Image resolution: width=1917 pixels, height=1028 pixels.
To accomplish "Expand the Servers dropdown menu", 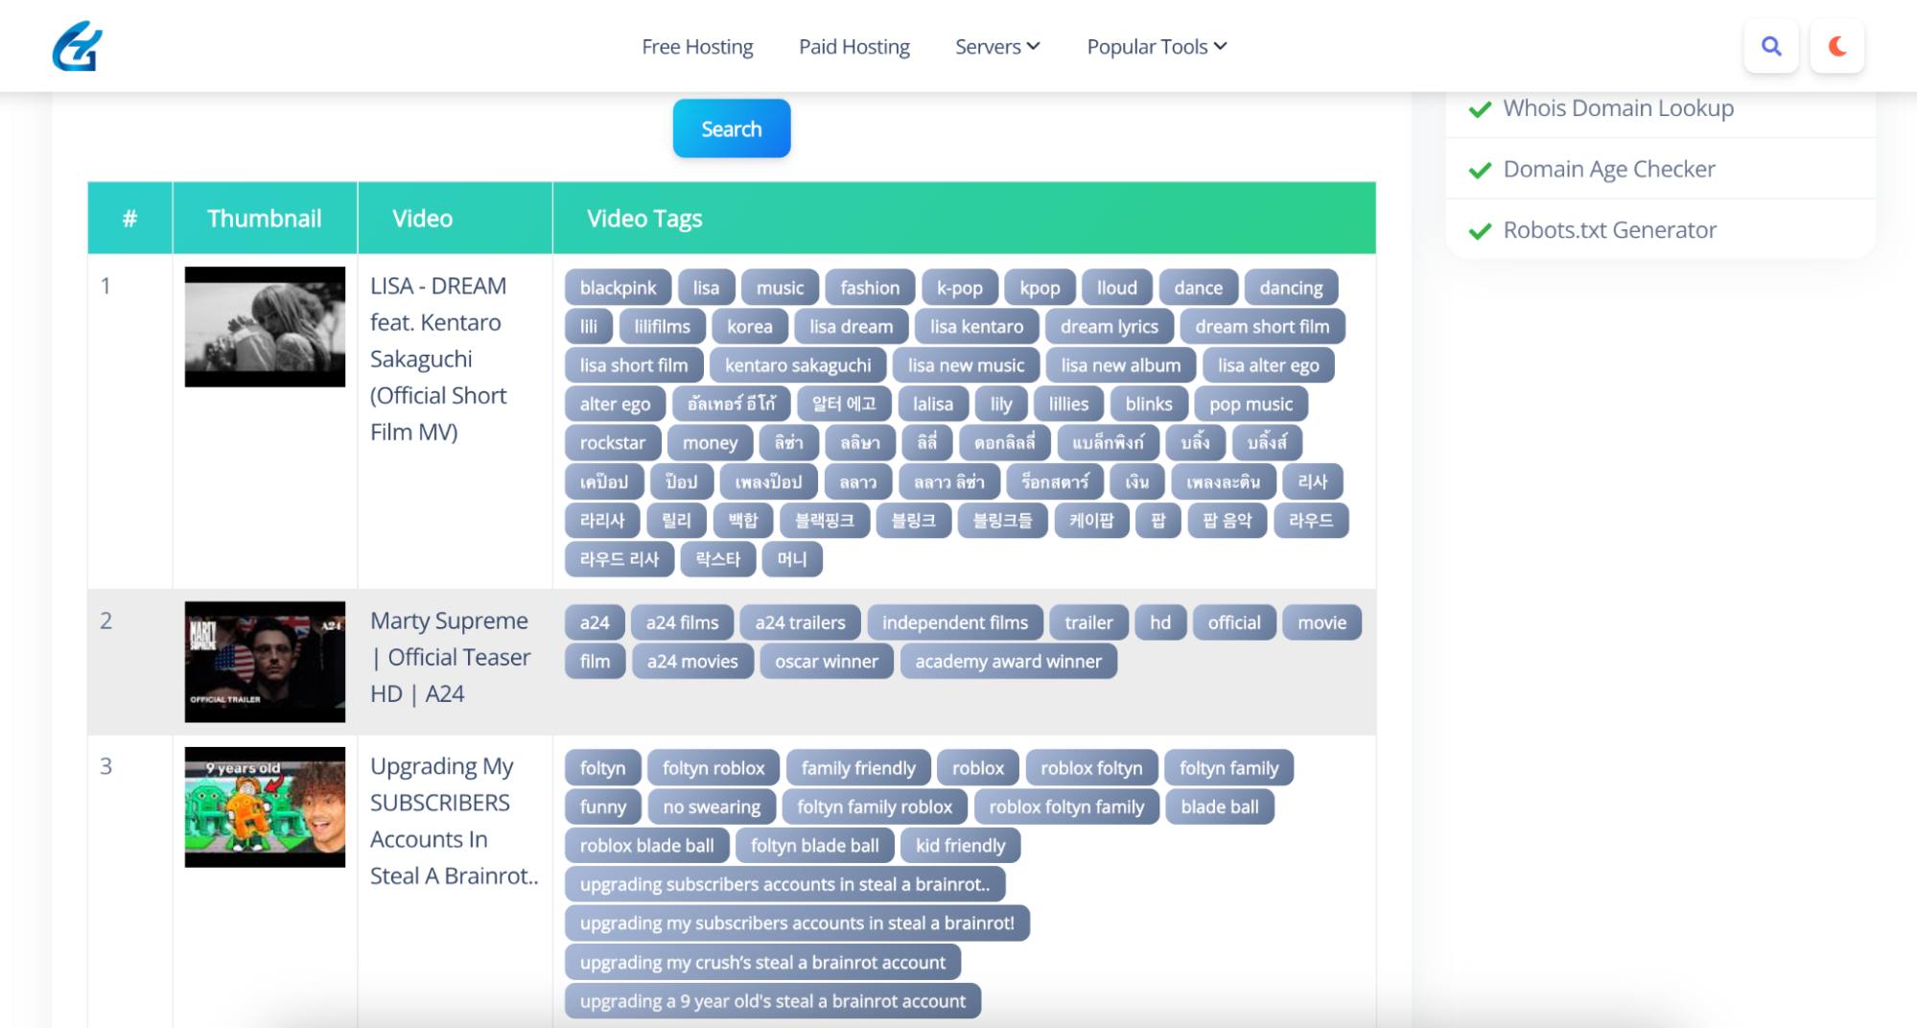I will (x=996, y=46).
